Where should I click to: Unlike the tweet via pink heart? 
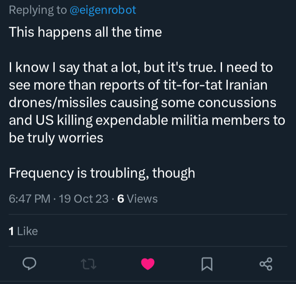(x=148, y=264)
